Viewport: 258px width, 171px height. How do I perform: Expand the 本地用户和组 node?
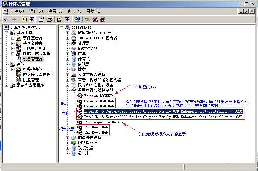coord(13,48)
